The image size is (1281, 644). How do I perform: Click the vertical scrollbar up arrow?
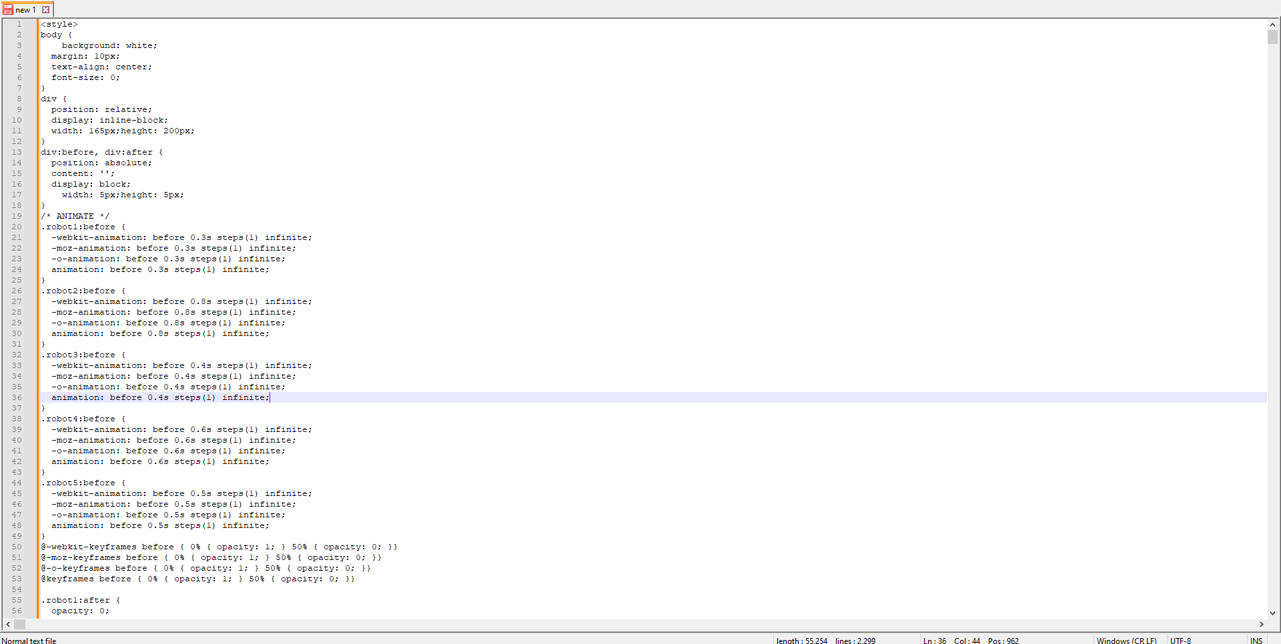[1273, 24]
